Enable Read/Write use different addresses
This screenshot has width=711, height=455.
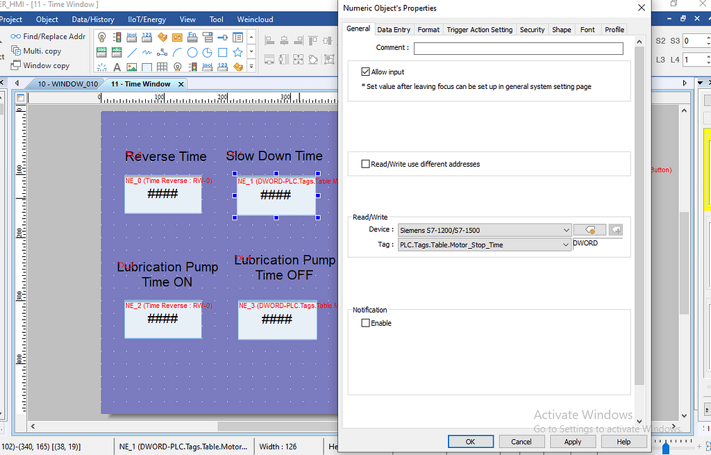coord(366,164)
